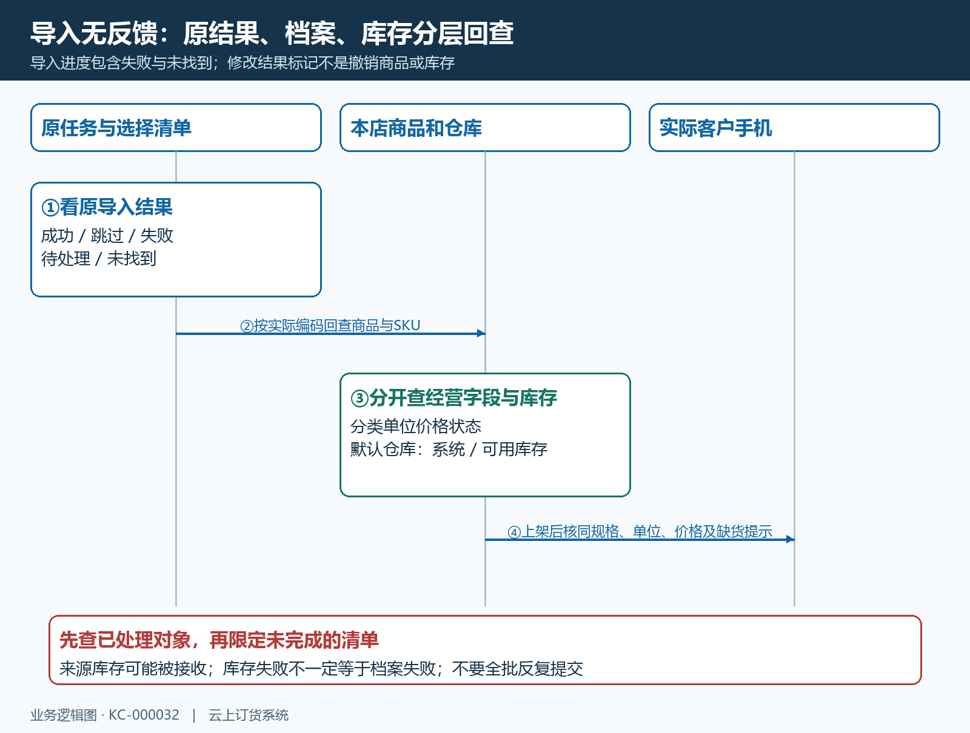Click the footer text '云上订货系统'
The image size is (970, 733).
tap(249, 715)
